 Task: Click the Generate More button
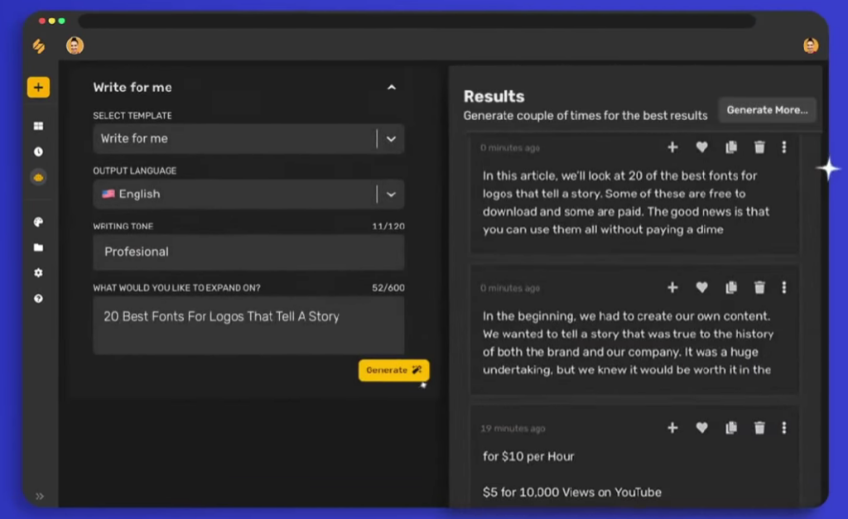tap(766, 109)
